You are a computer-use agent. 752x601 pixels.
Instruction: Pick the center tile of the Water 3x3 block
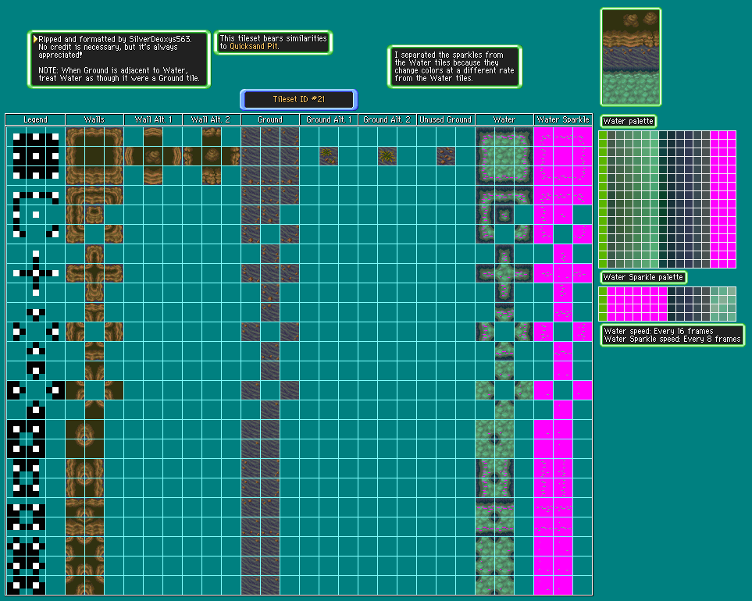[504, 156]
